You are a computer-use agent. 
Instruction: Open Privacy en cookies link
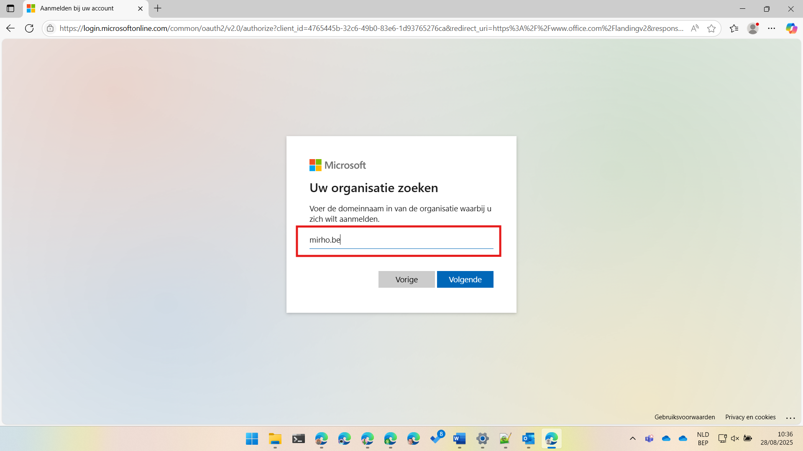pyautogui.click(x=750, y=417)
